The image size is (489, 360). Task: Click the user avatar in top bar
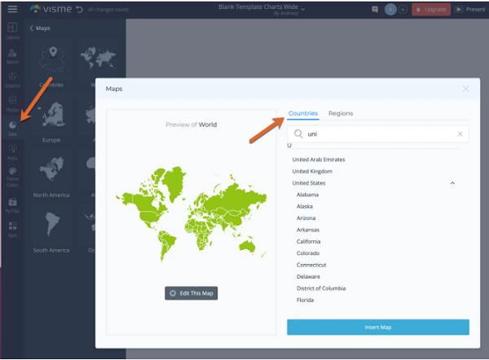point(390,9)
